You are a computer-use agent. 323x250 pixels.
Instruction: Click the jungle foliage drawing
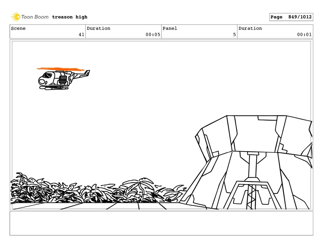(x=98, y=188)
